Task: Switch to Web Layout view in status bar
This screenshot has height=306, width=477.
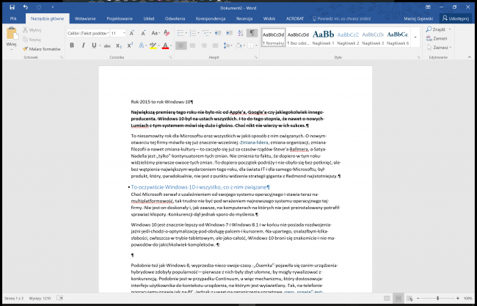Action: 409,299
